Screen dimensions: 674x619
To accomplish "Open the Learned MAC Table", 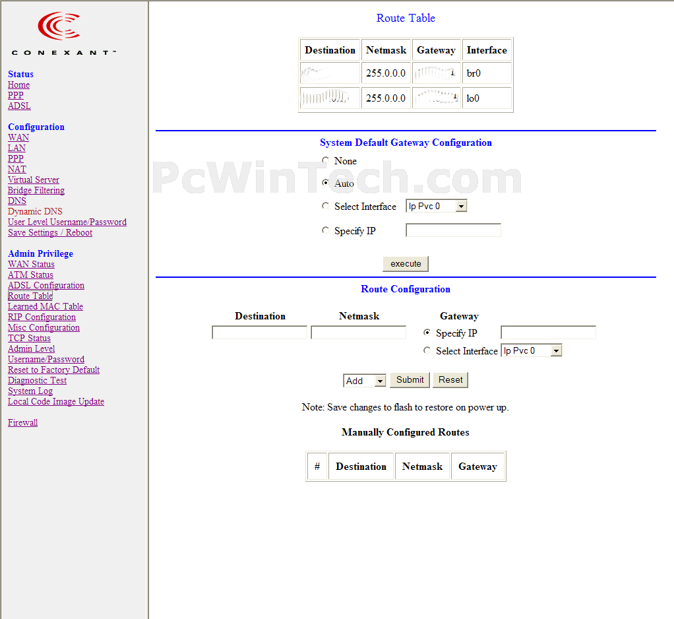I will tap(45, 306).
